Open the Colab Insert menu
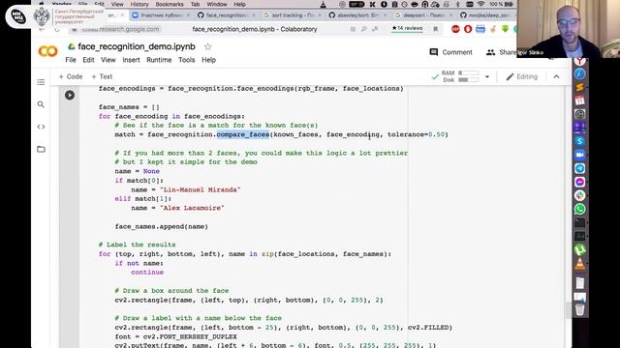Screen dimensions: 620x348 pos(131,60)
